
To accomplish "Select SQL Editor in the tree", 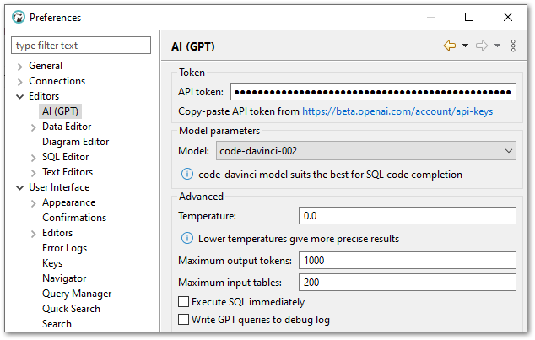I will tap(65, 157).
